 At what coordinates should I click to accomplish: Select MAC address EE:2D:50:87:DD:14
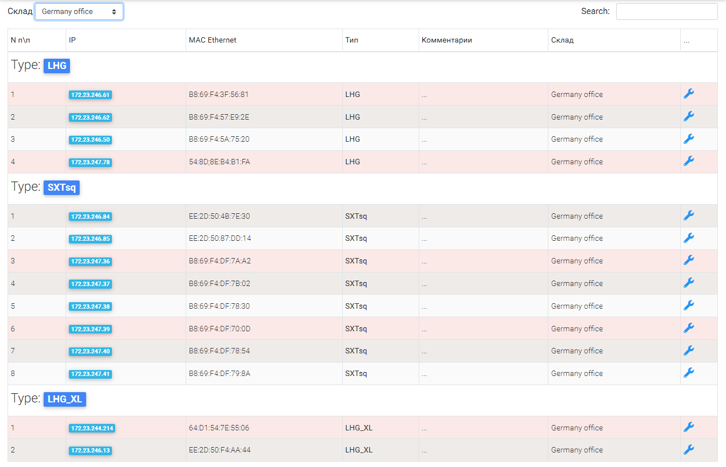[x=220, y=238]
